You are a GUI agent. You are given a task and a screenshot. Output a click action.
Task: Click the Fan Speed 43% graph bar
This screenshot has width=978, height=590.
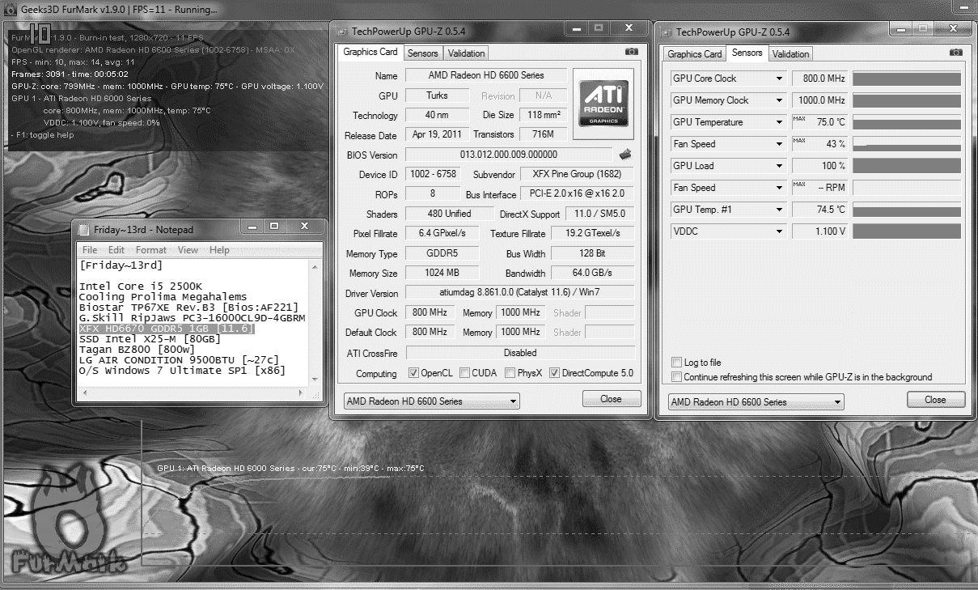(x=907, y=144)
